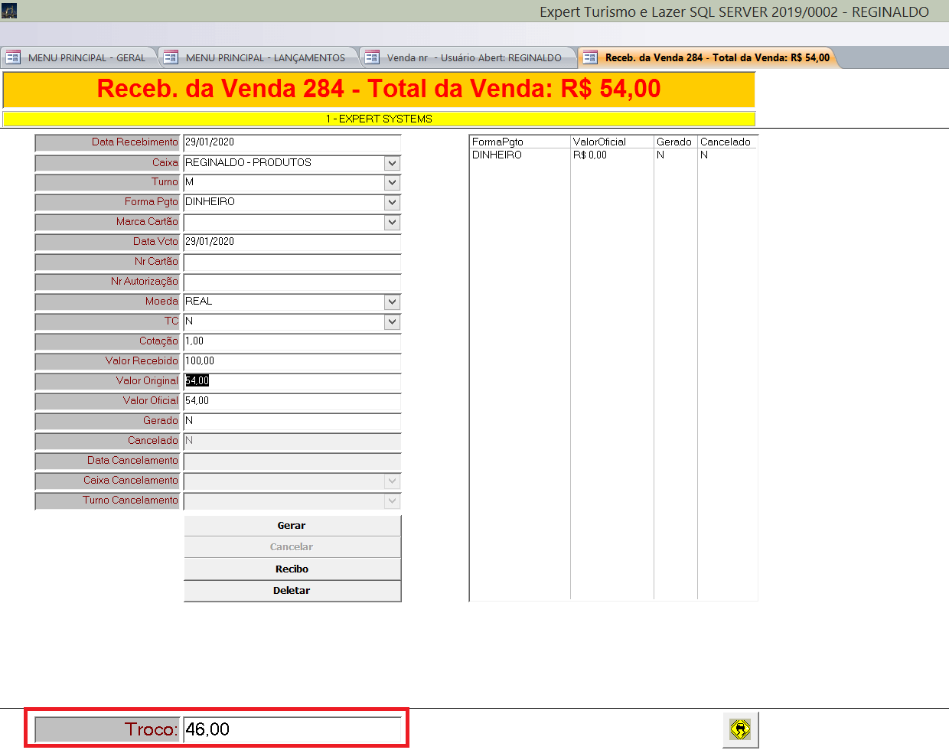Select the Receb. da Venda 284 tab

click(x=709, y=57)
